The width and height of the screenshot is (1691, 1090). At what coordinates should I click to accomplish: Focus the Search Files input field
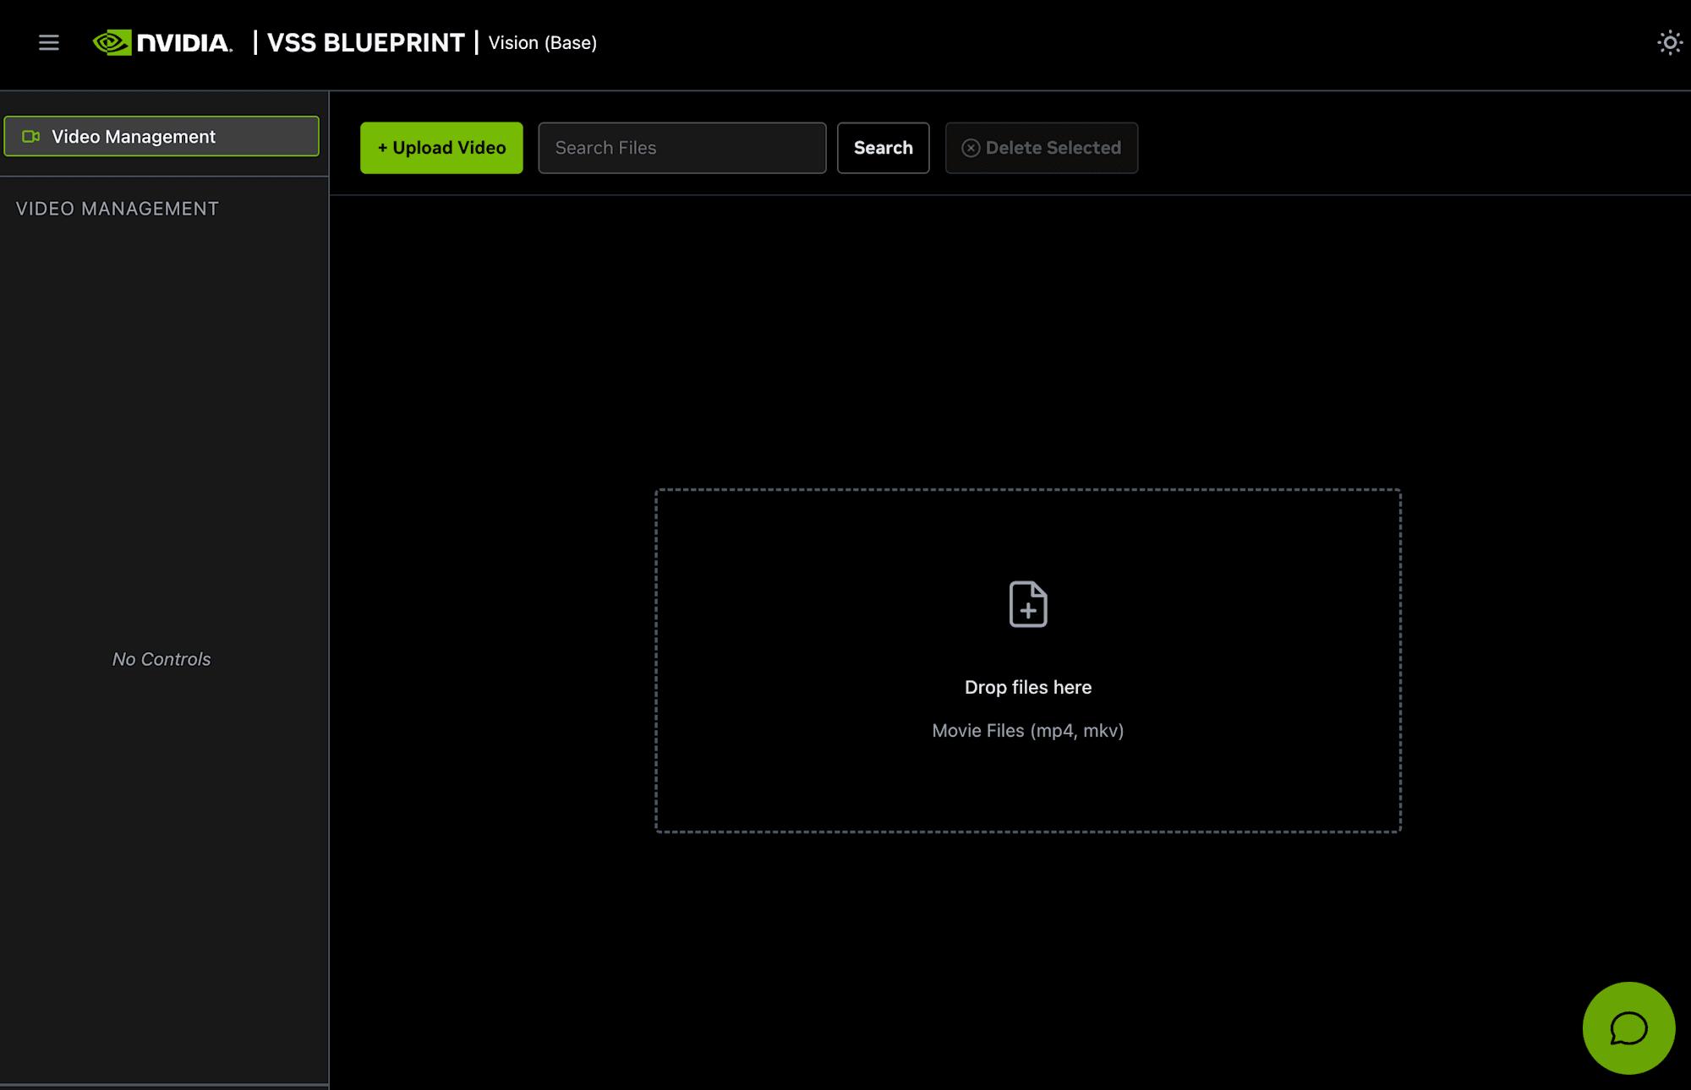(x=681, y=148)
